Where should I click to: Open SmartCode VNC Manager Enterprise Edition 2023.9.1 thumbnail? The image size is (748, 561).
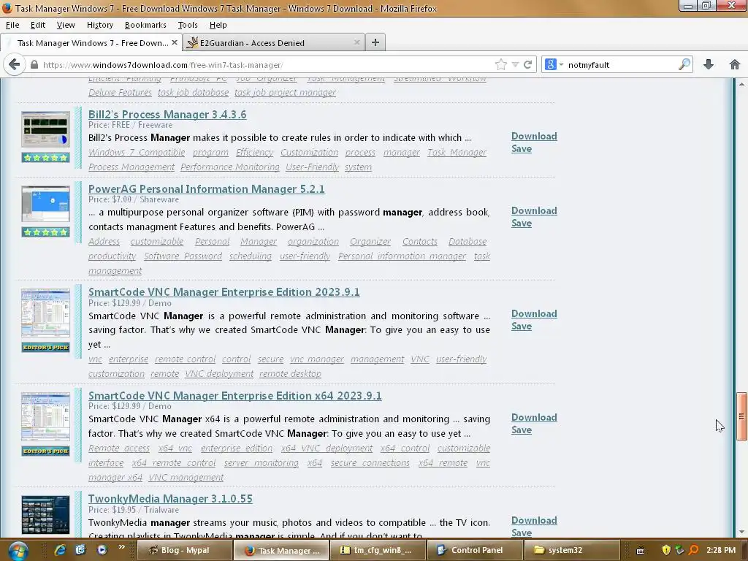coord(45,313)
